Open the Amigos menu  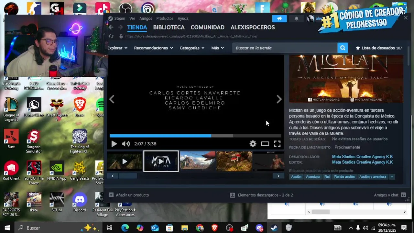pos(146,18)
